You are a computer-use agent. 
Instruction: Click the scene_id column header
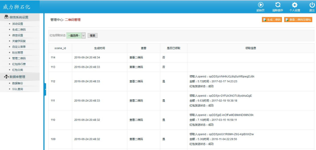(60, 48)
